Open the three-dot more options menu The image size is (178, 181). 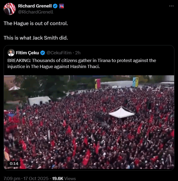[x=171, y=6]
